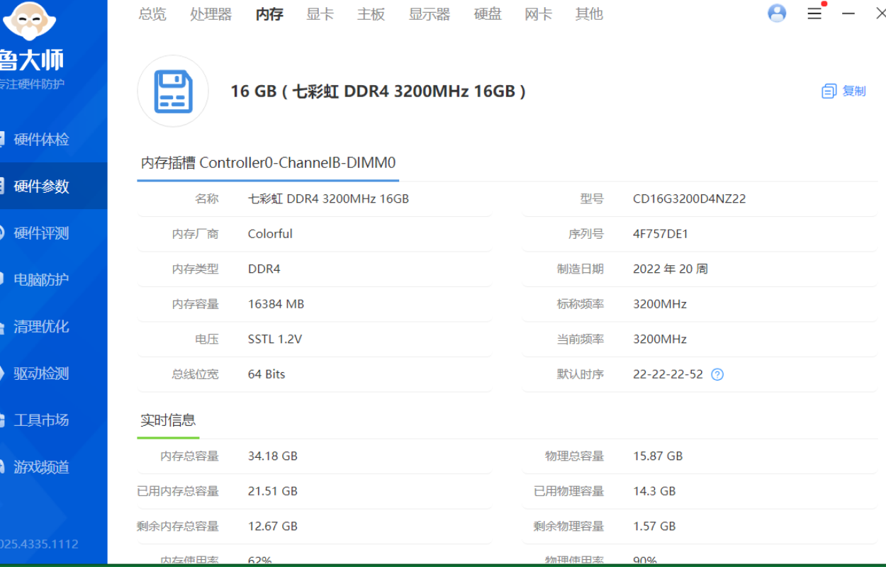The image size is (886, 567).
Task: Click the help icon beside default timing
Action: click(x=717, y=375)
